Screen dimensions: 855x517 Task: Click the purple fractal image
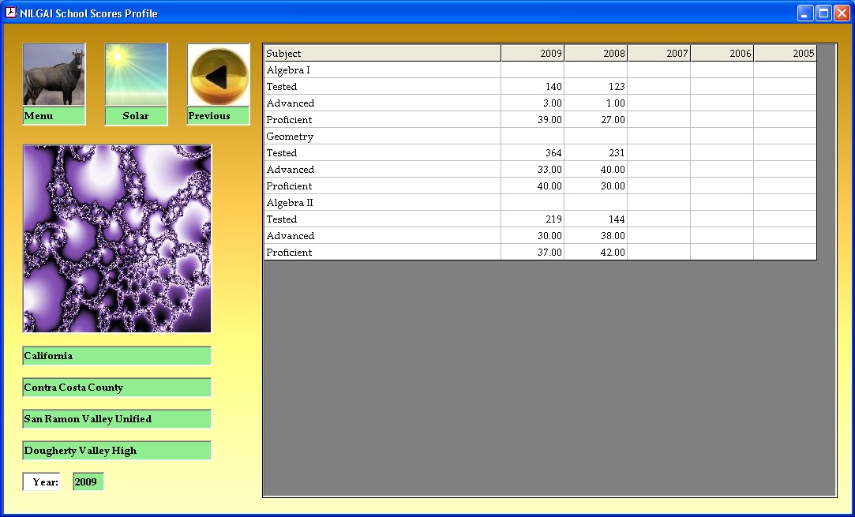pos(117,238)
